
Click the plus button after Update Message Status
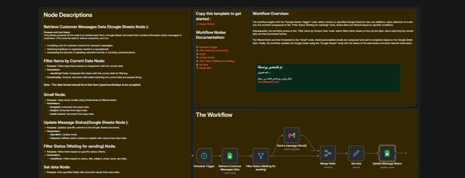tap(406, 153)
